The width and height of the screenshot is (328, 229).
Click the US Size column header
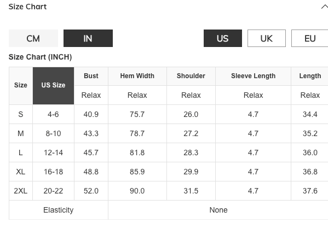[x=53, y=86]
